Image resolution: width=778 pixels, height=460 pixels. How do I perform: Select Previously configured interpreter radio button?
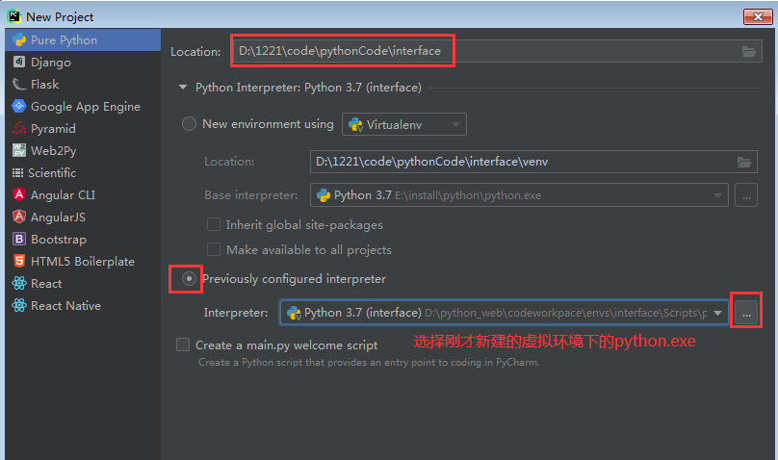click(189, 278)
